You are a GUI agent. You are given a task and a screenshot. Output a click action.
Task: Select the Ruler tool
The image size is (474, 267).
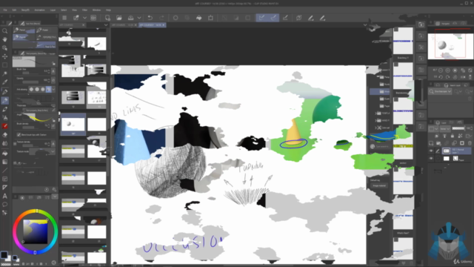click(5, 188)
